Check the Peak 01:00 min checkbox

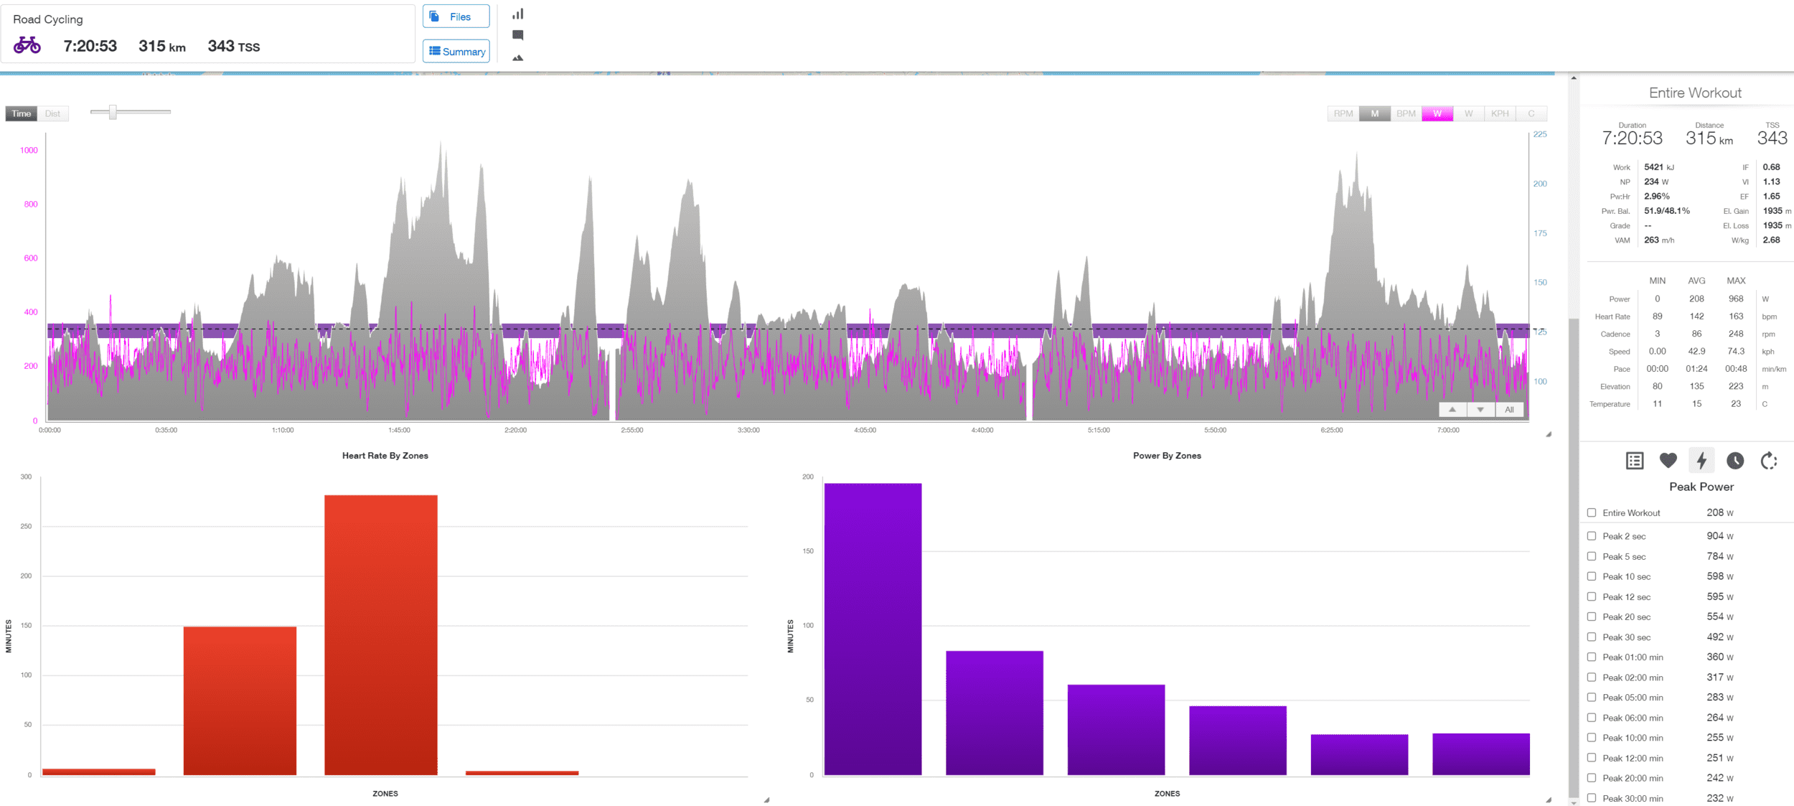tap(1592, 657)
